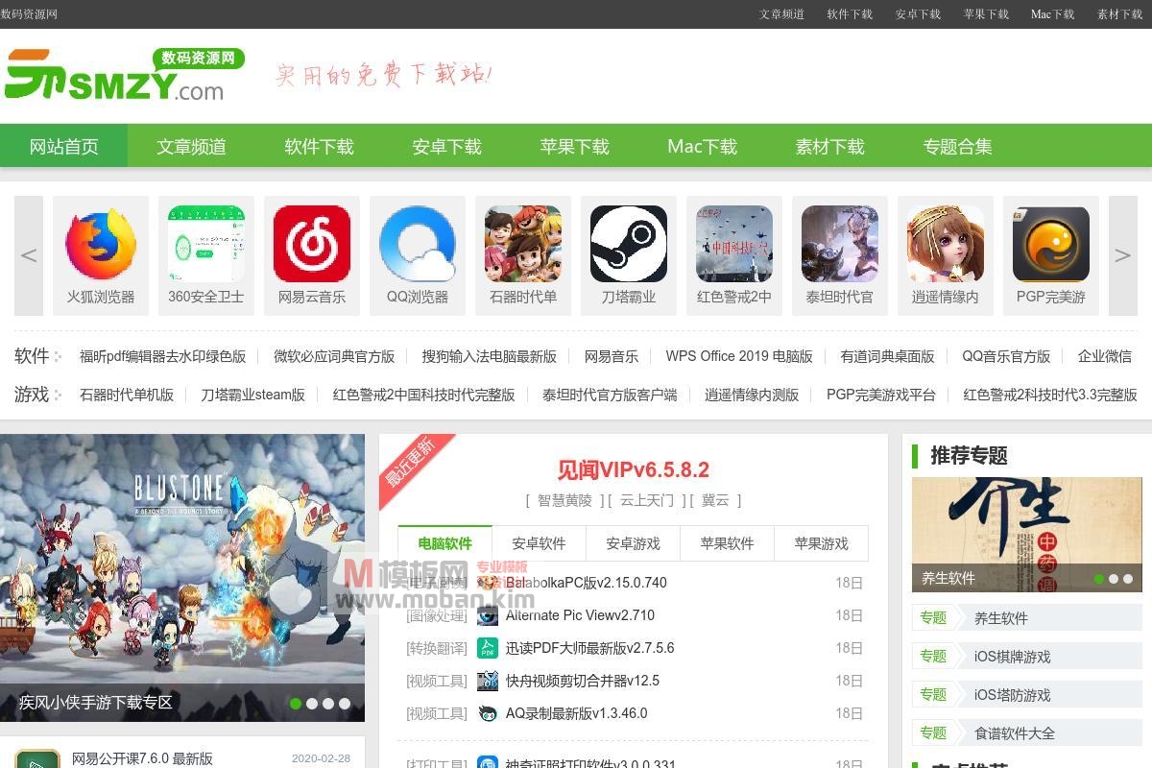
Task: Click the Alternate Pic View icon
Action: coord(488,615)
